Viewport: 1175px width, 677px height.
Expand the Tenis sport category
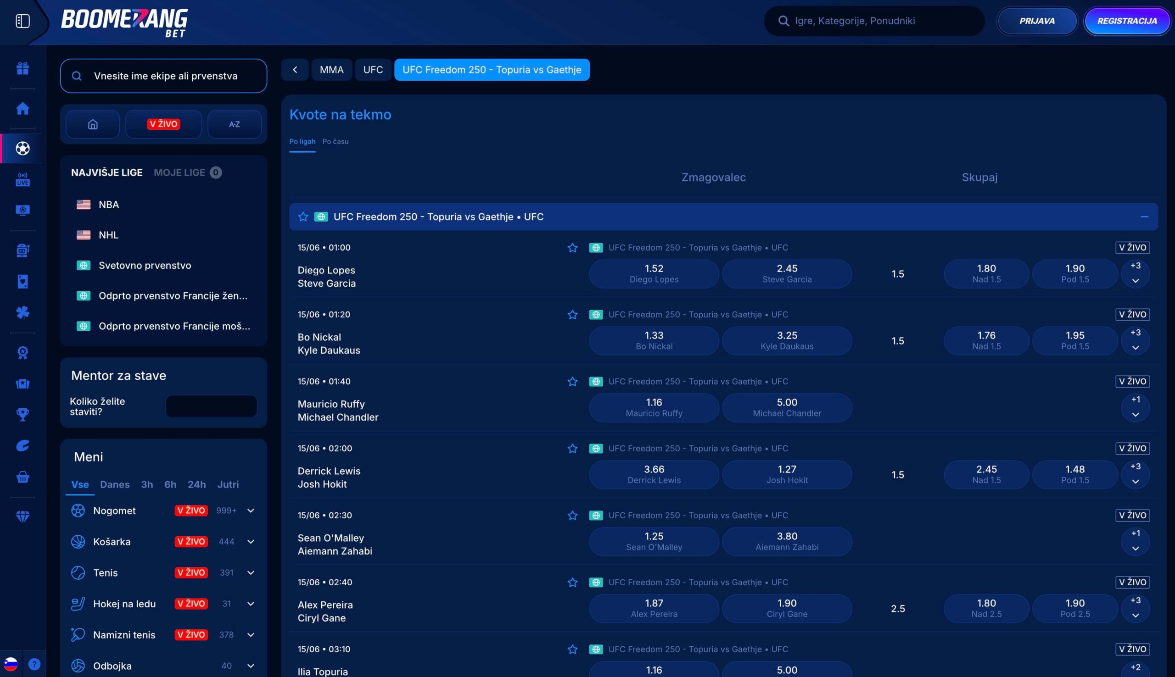(x=250, y=573)
